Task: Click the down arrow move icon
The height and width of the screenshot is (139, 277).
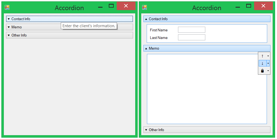Action: pos(263,63)
